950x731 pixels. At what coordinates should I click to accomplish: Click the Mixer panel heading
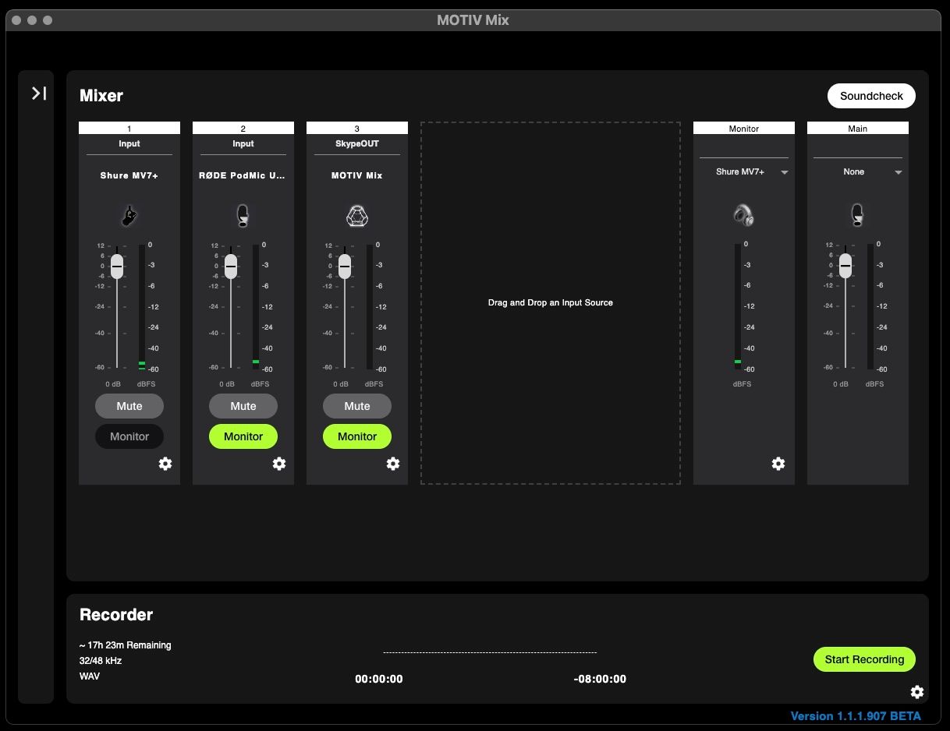(101, 96)
